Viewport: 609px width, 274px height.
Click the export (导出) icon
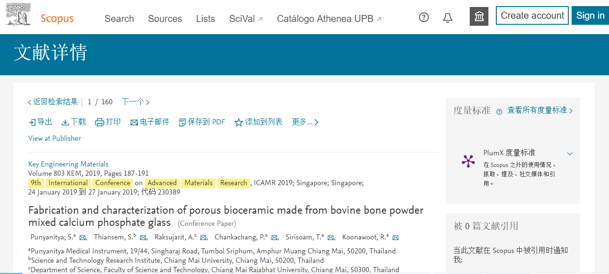[32, 123]
